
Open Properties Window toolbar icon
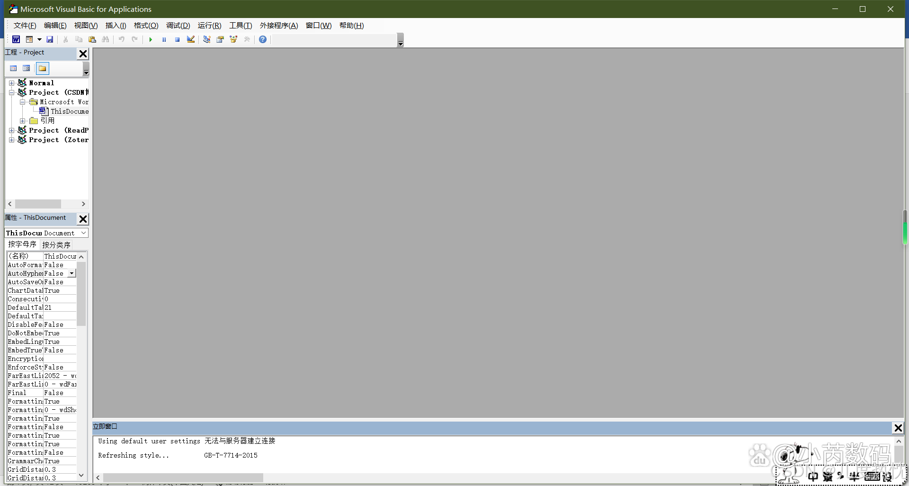pos(220,39)
